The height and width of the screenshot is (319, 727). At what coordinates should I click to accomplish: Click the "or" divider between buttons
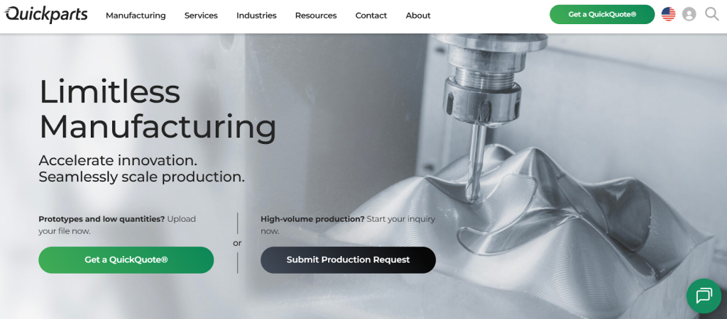tap(237, 243)
